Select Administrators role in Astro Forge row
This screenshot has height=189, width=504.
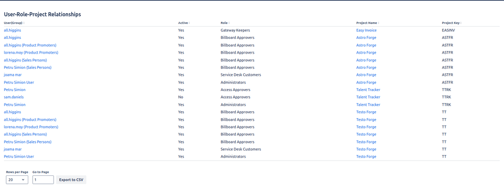(233, 82)
